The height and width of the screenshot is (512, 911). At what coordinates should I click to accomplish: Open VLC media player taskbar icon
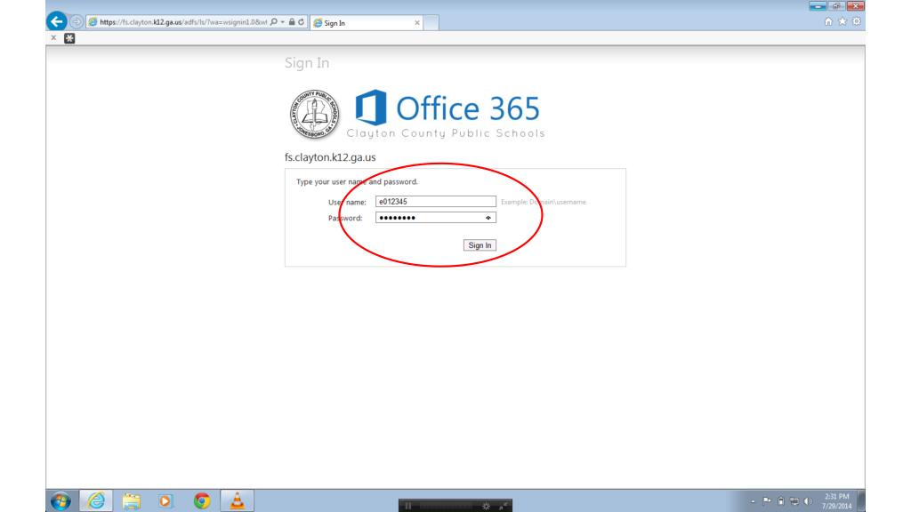coord(237,500)
